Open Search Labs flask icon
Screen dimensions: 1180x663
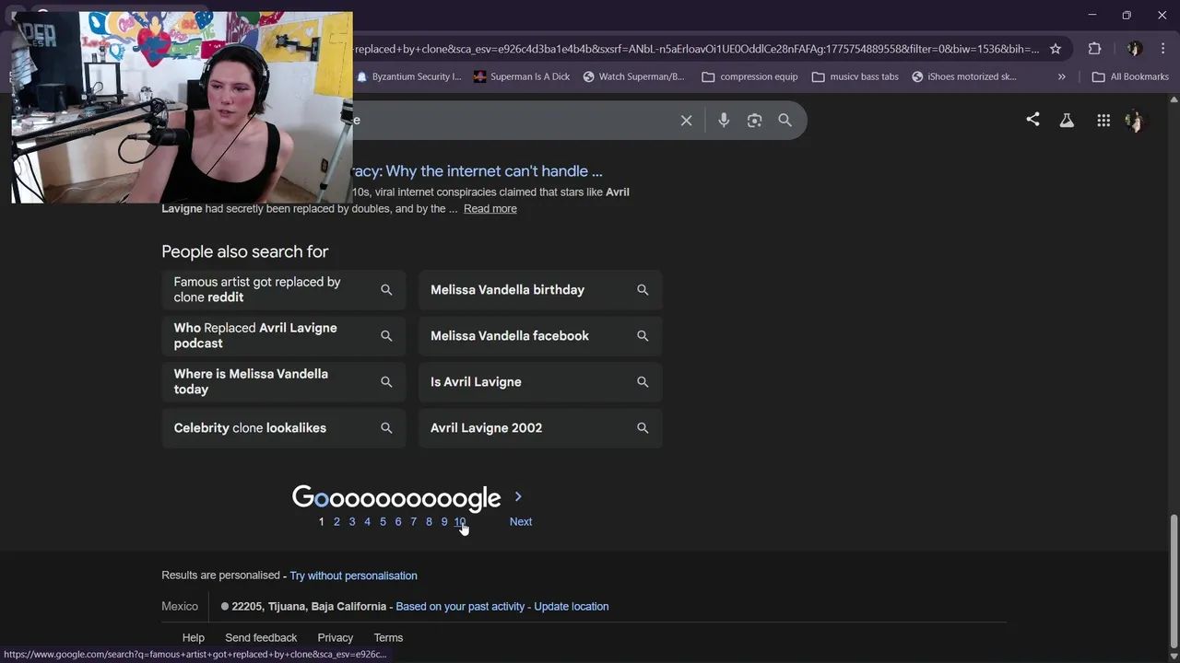click(1067, 121)
